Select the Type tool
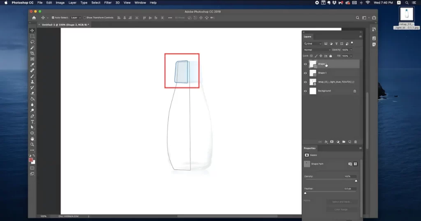The width and height of the screenshot is (421, 221). coord(32,122)
